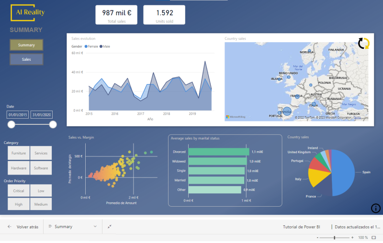Open the info icon at bottom right

tap(376, 208)
